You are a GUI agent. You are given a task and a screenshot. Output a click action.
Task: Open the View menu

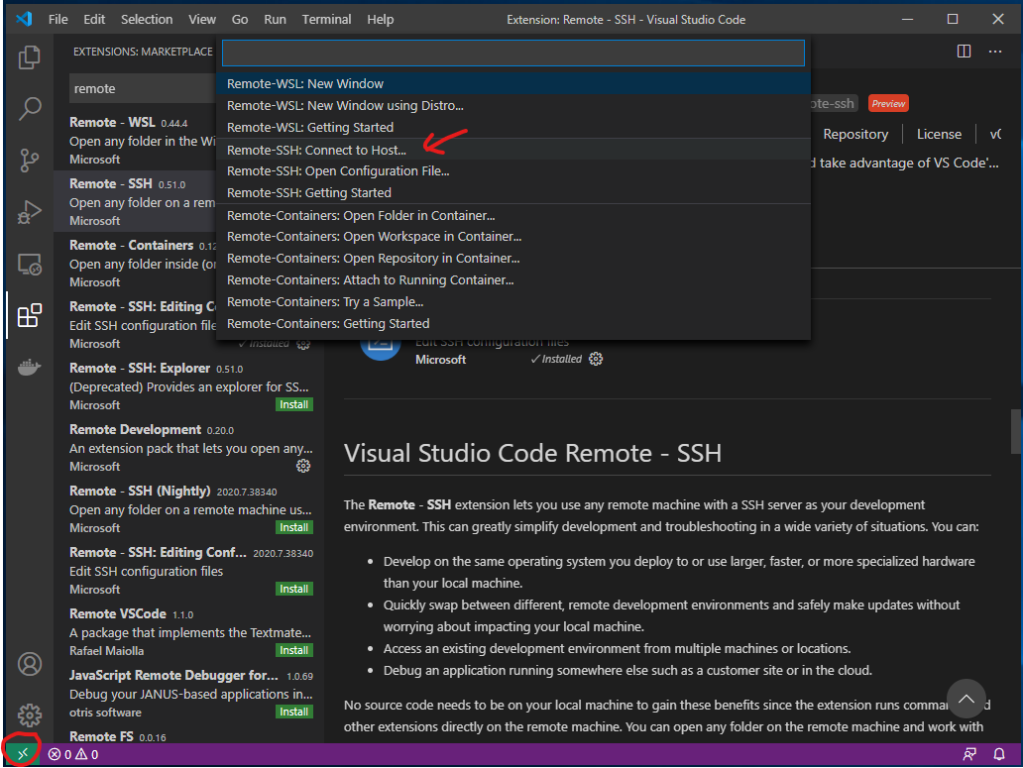[x=202, y=20]
